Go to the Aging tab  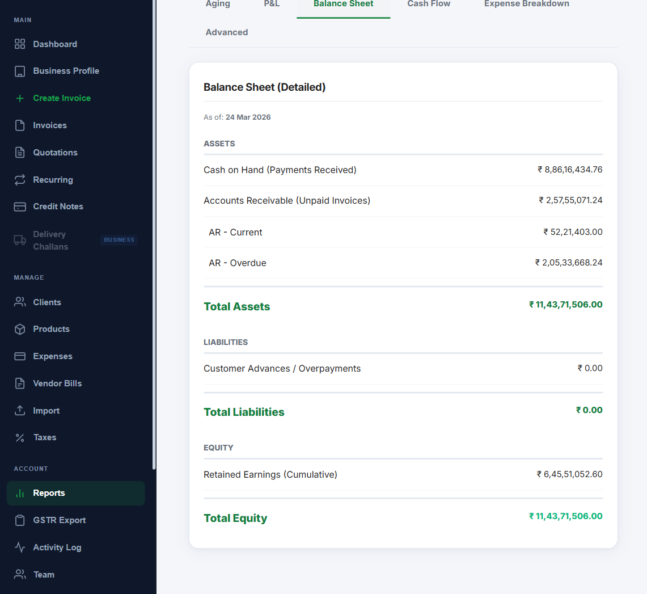218,4
